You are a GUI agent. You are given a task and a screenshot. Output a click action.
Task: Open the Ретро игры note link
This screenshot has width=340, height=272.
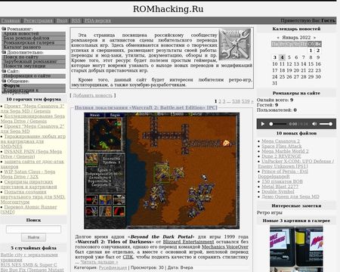(270, 212)
